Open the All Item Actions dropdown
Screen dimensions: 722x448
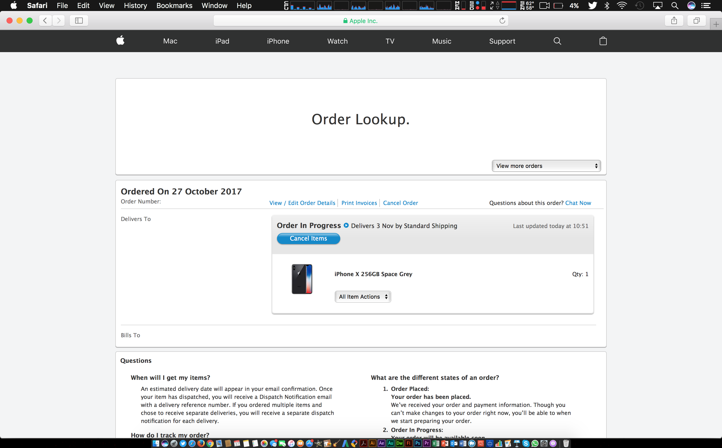click(x=363, y=297)
